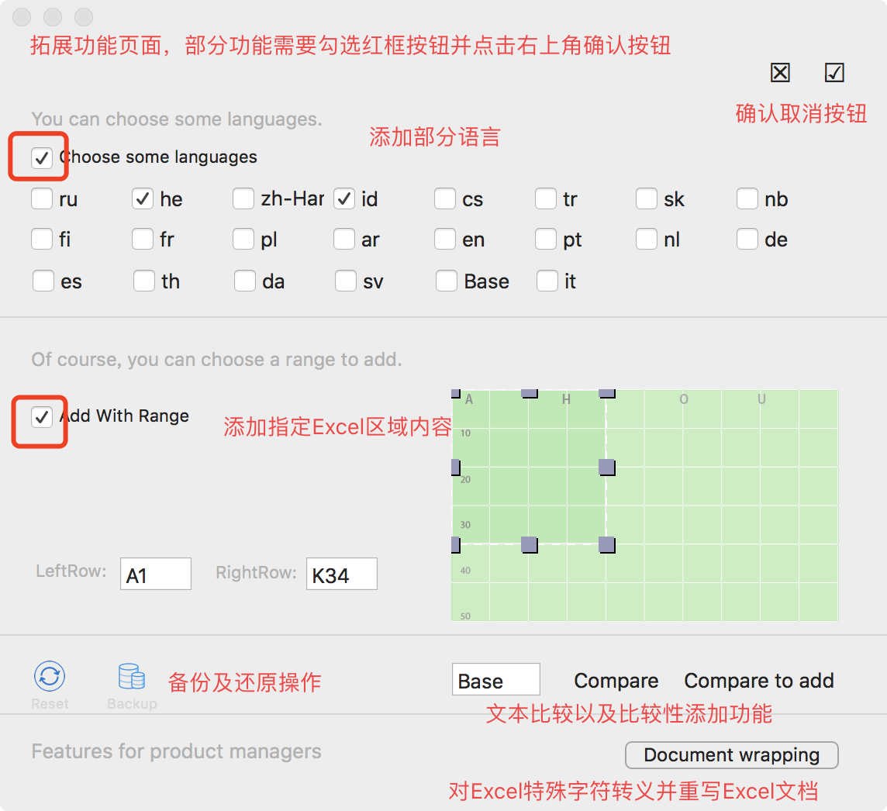The image size is (887, 811).
Task: Click the Backup database icon
Action: coord(132,676)
